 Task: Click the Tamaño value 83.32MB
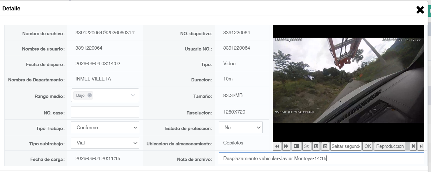[233, 95]
